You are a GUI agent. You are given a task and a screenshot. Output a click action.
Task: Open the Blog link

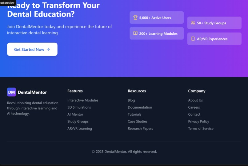131,100
